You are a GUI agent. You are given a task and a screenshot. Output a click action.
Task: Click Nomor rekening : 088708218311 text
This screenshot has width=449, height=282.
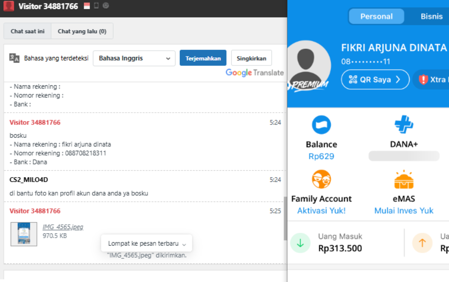[x=58, y=153]
